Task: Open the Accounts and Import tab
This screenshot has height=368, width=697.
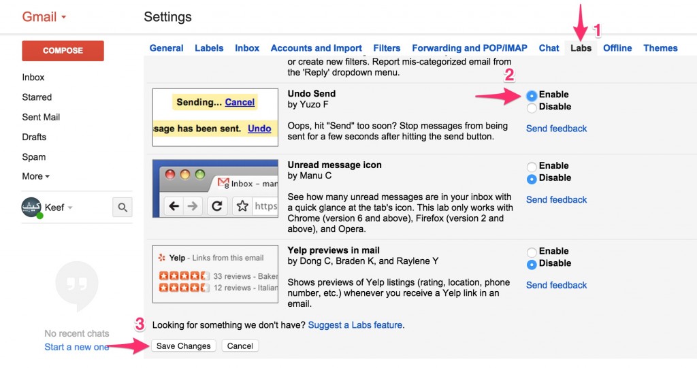Action: (316, 48)
